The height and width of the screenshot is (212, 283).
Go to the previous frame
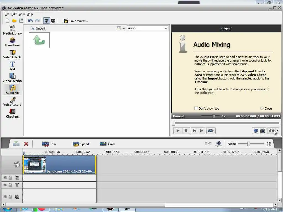point(195,131)
